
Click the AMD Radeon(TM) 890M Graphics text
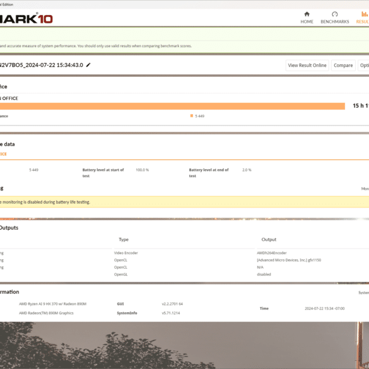[x=46, y=313]
